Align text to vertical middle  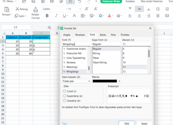[x=139, y=9]
